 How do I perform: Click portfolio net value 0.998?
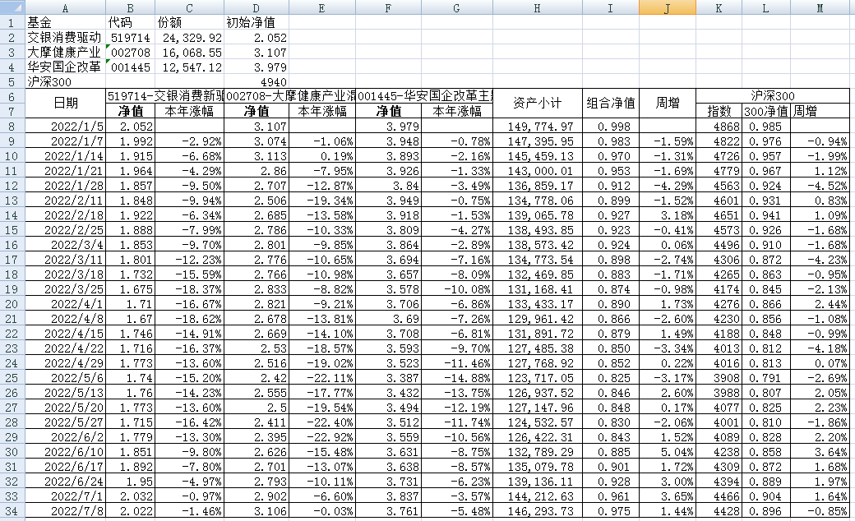click(x=610, y=127)
